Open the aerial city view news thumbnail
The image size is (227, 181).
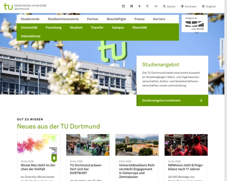tap(137, 145)
